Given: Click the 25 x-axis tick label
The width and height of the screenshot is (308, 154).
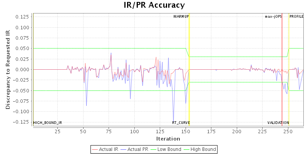Looking at the screenshot, I should (x=57, y=131).
